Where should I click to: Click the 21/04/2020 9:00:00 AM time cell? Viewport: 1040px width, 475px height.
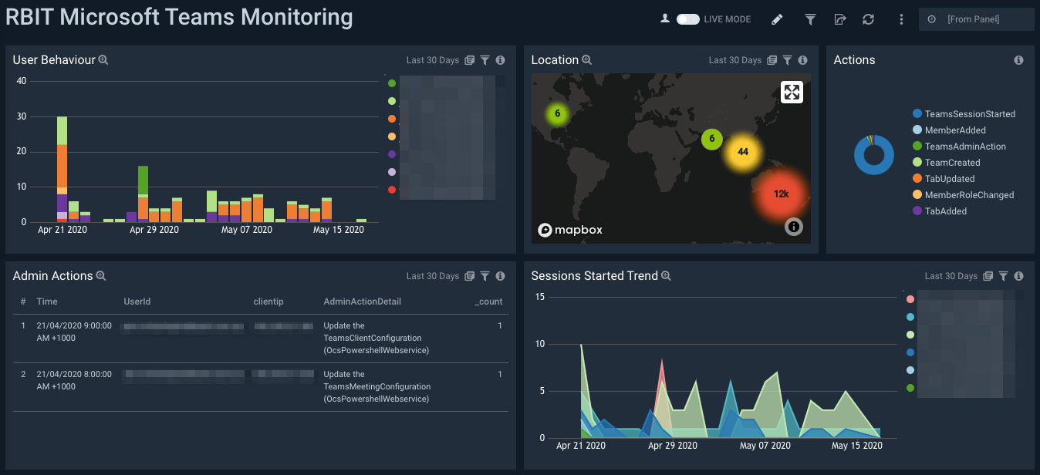click(x=74, y=332)
